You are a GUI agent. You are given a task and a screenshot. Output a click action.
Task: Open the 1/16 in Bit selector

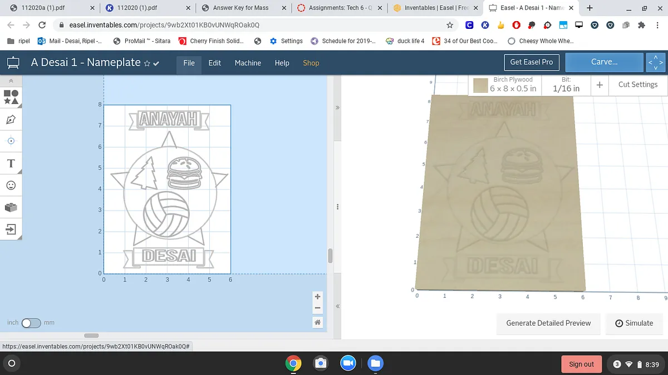[566, 85]
